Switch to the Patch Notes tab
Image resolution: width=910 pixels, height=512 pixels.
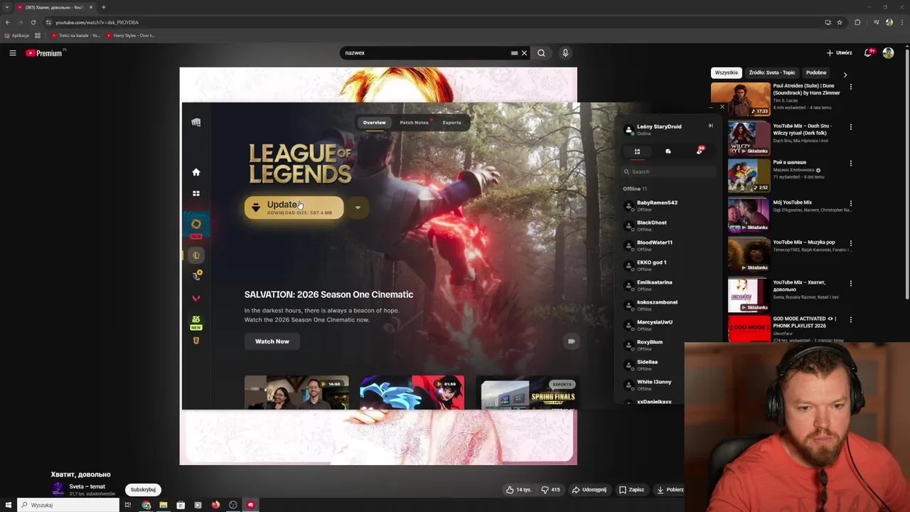pos(414,122)
